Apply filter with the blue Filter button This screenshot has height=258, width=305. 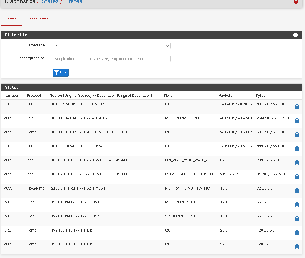(61, 73)
